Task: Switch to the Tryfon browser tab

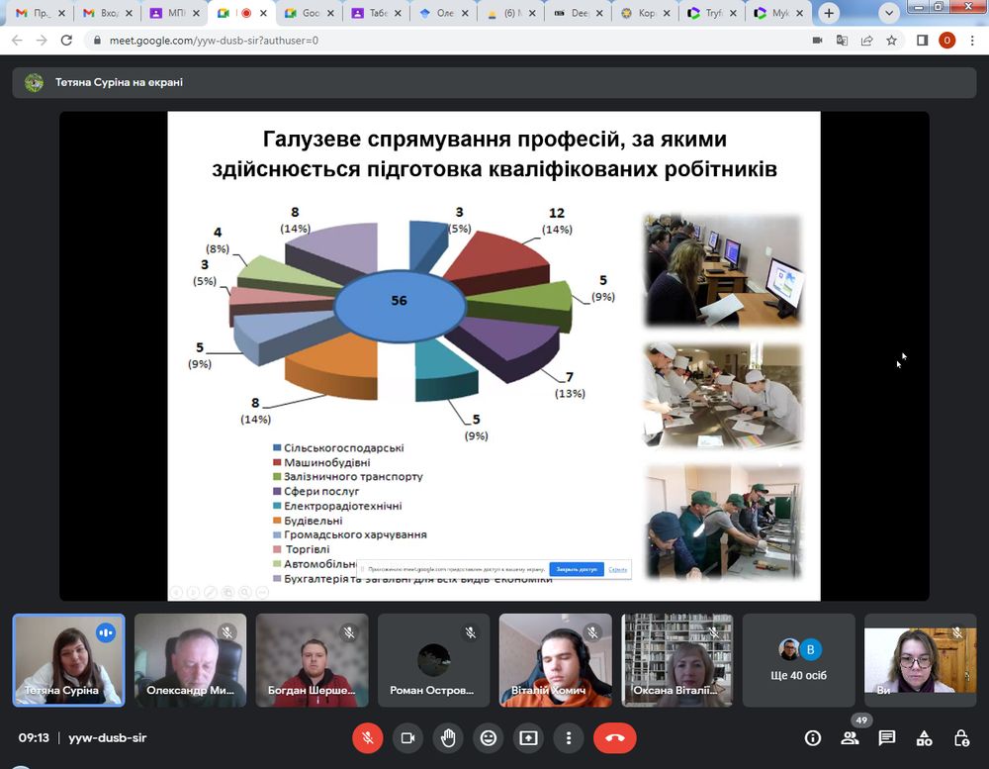Action: (x=708, y=14)
